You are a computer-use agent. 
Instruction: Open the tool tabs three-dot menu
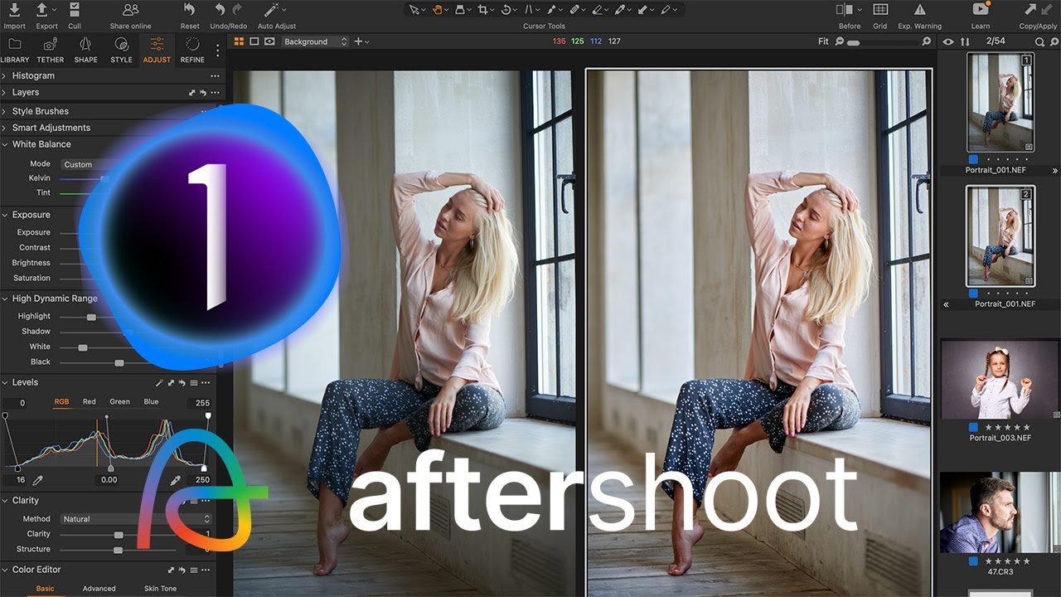click(x=218, y=51)
